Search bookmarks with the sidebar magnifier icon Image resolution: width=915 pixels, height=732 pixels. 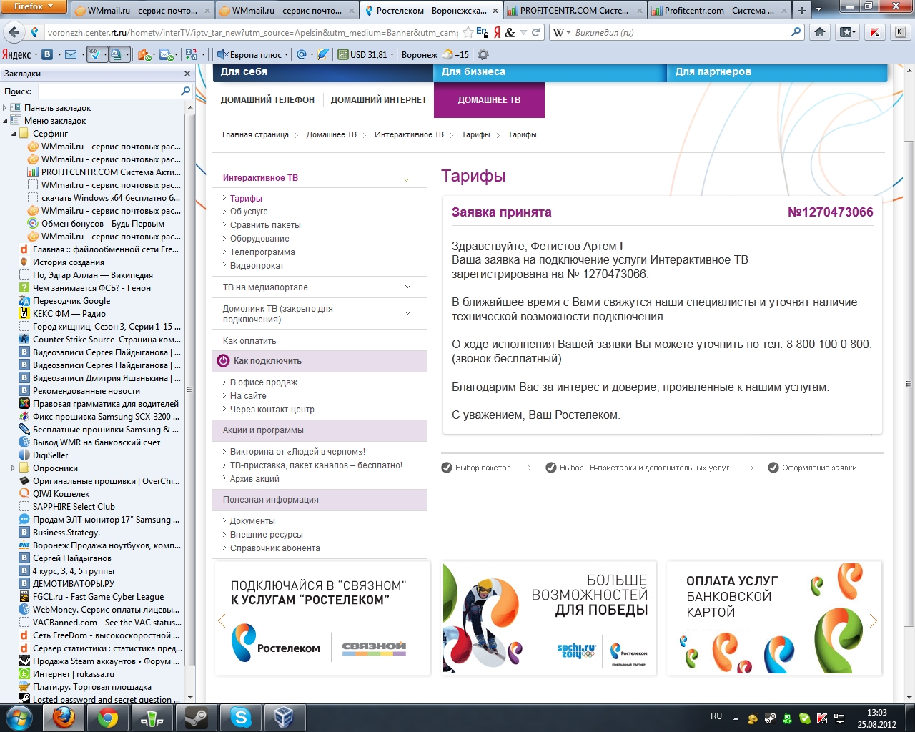click(x=186, y=91)
